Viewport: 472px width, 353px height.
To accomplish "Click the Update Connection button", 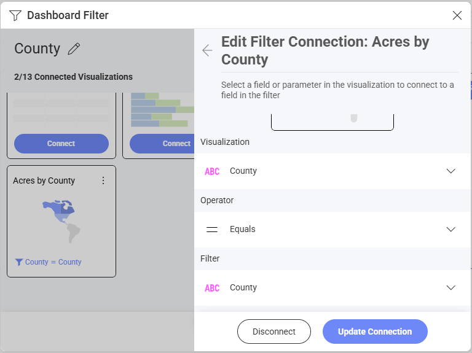I will pyautogui.click(x=375, y=332).
